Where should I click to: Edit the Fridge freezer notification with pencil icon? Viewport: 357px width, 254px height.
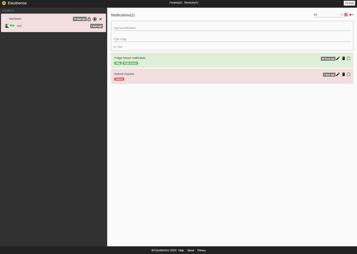pos(338,59)
